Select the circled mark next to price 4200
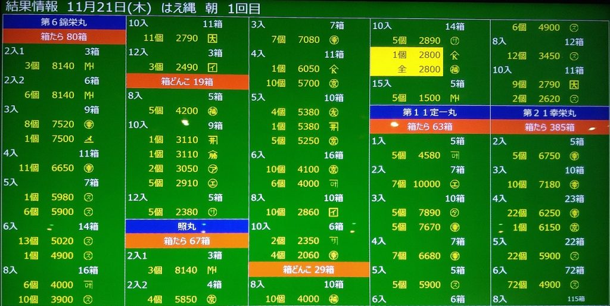This screenshot has width=610, height=306. click(213, 111)
